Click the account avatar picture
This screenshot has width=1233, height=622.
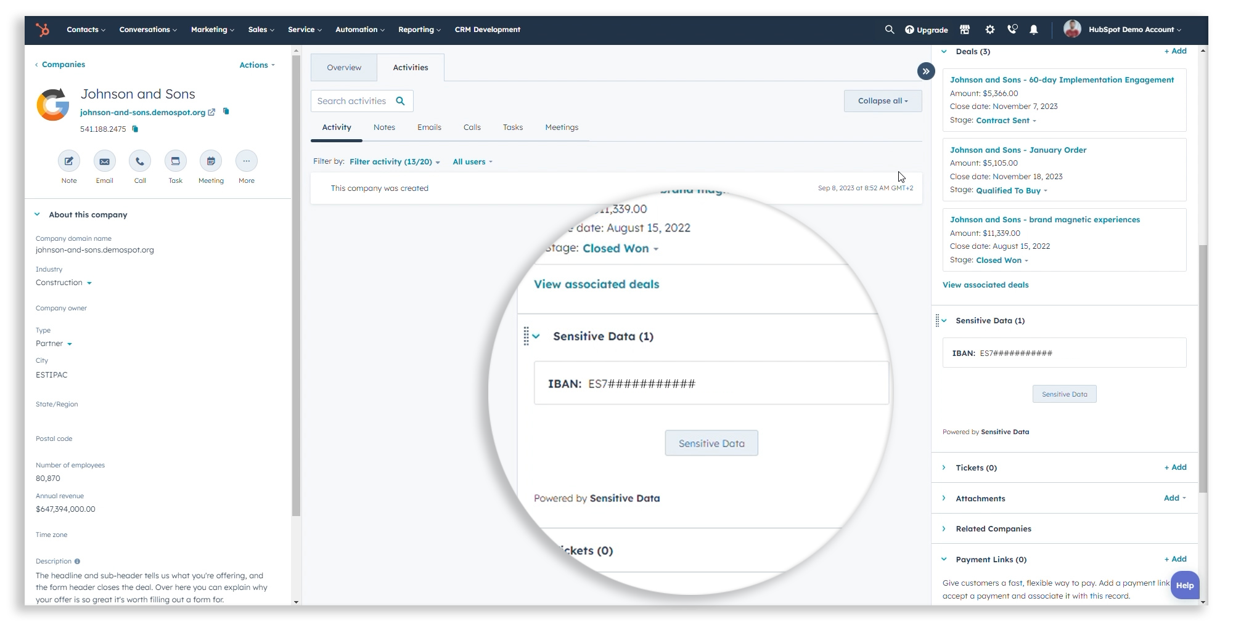pyautogui.click(x=1072, y=29)
